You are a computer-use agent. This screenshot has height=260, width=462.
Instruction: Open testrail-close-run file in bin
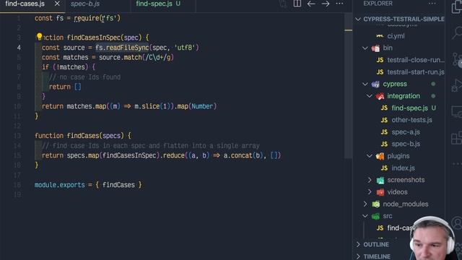(x=416, y=60)
